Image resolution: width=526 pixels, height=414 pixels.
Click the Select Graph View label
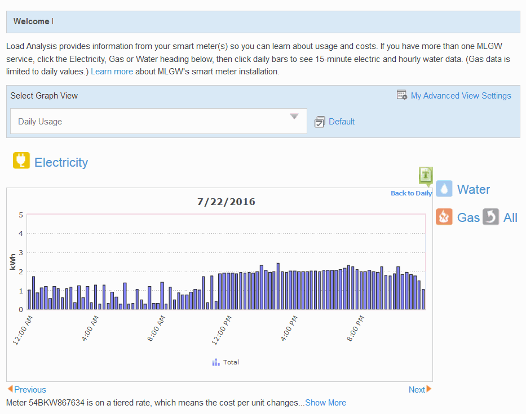pos(44,96)
